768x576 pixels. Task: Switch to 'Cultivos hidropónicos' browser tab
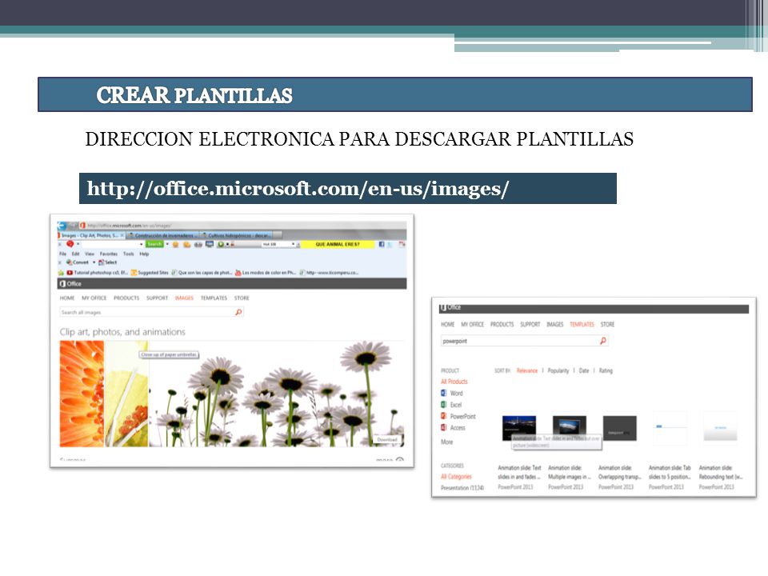pyautogui.click(x=237, y=235)
